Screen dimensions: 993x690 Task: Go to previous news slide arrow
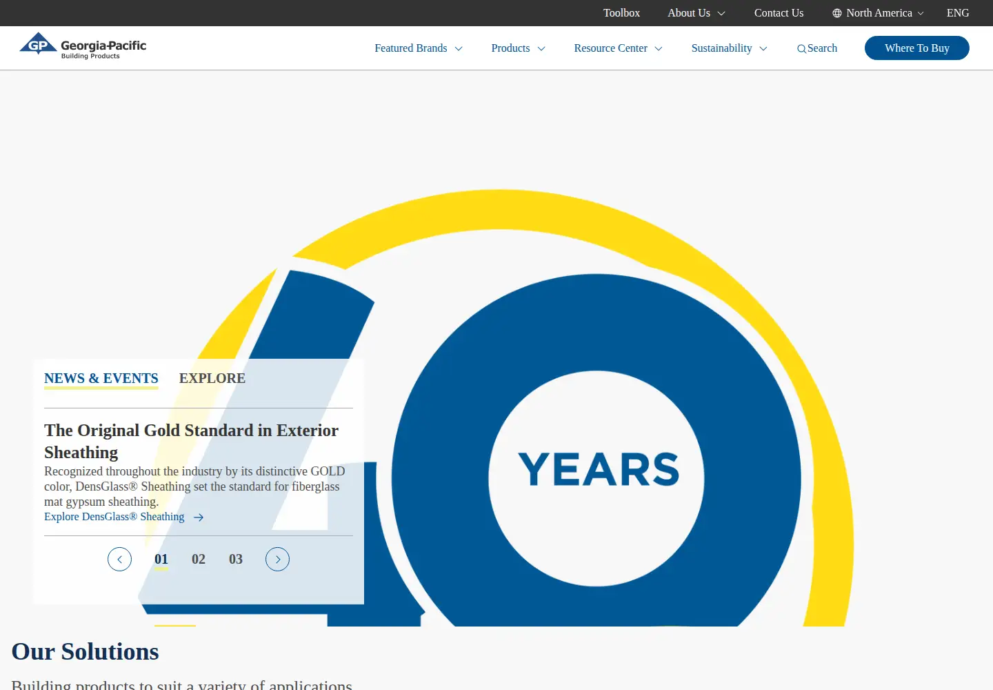pyautogui.click(x=119, y=559)
